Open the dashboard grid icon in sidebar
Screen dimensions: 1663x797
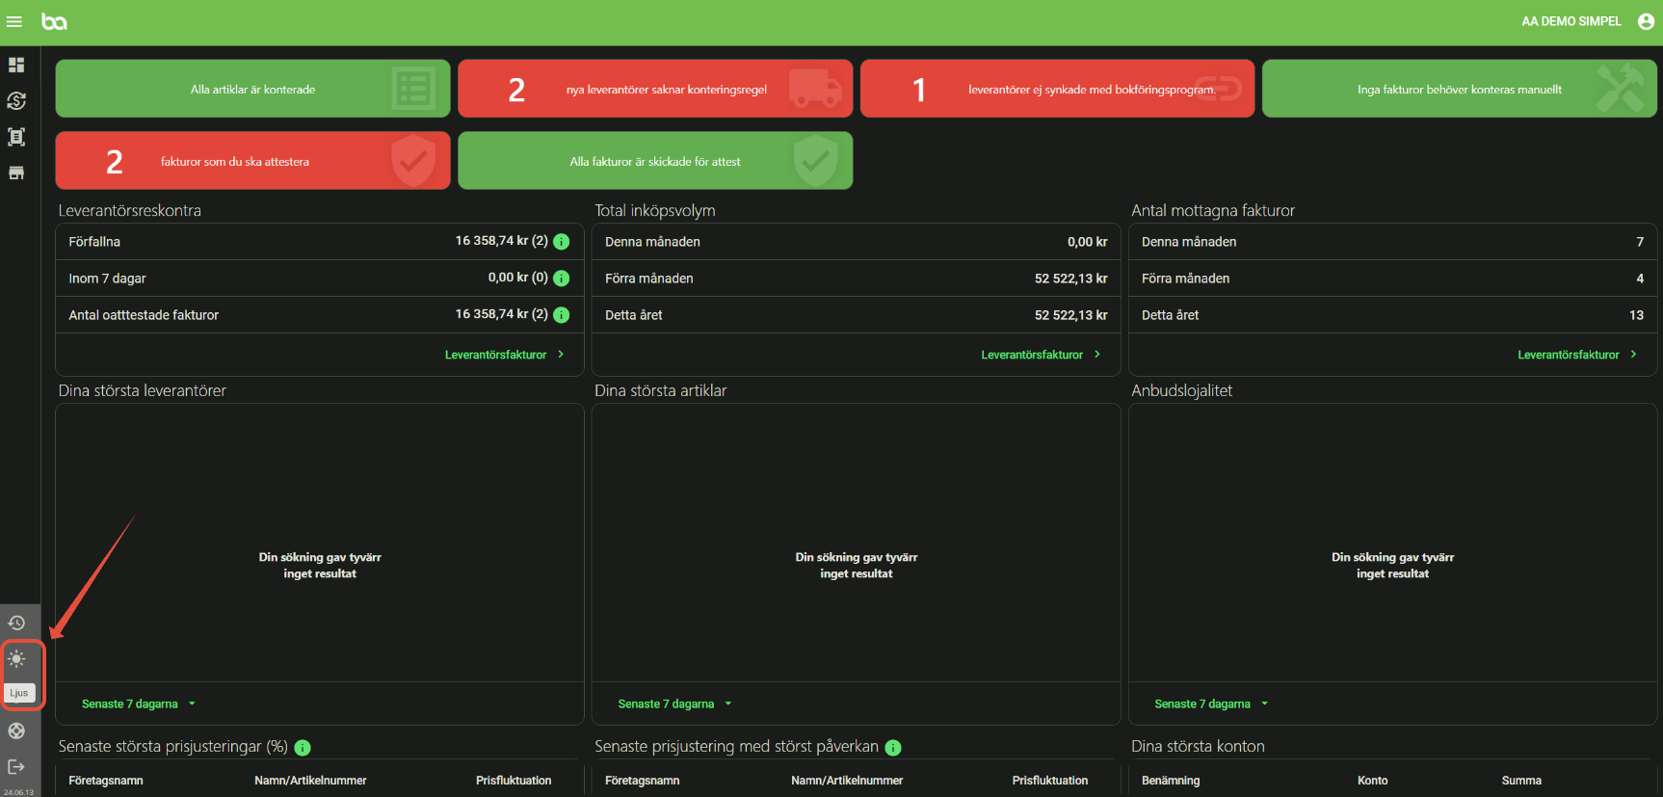pyautogui.click(x=16, y=65)
